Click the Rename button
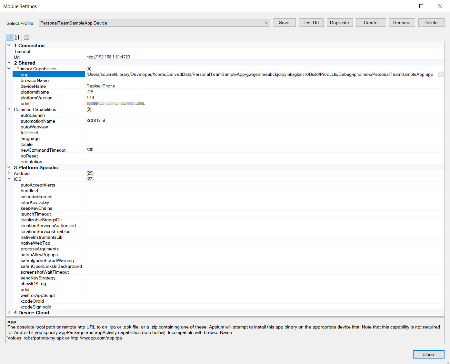Screen dimensions: 450x364 point(402,23)
